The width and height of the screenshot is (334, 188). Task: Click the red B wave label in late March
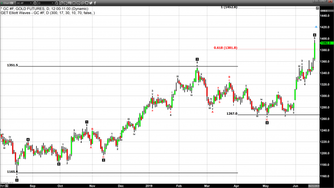(x=229, y=77)
